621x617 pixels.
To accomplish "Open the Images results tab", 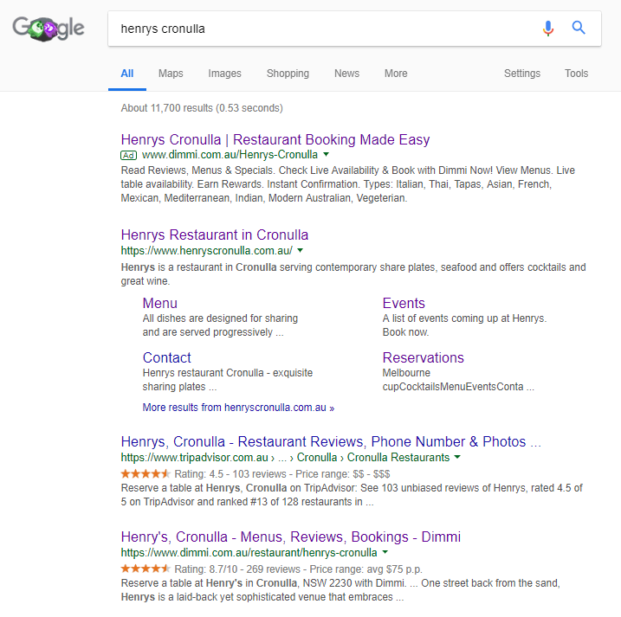I will pyautogui.click(x=224, y=74).
